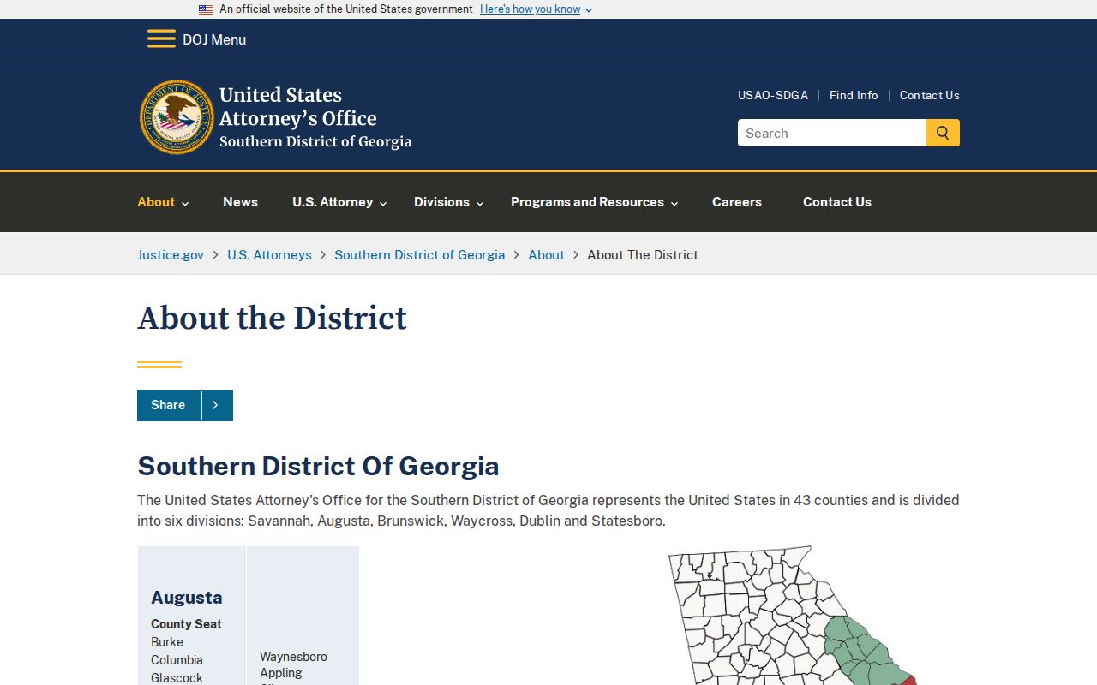Screen dimensions: 1097x685
Task: Click the 'Southern District Of Georgia' heading
Action: 318,466
